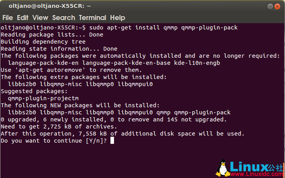
Task: Open the File menu
Action: click(7, 18)
